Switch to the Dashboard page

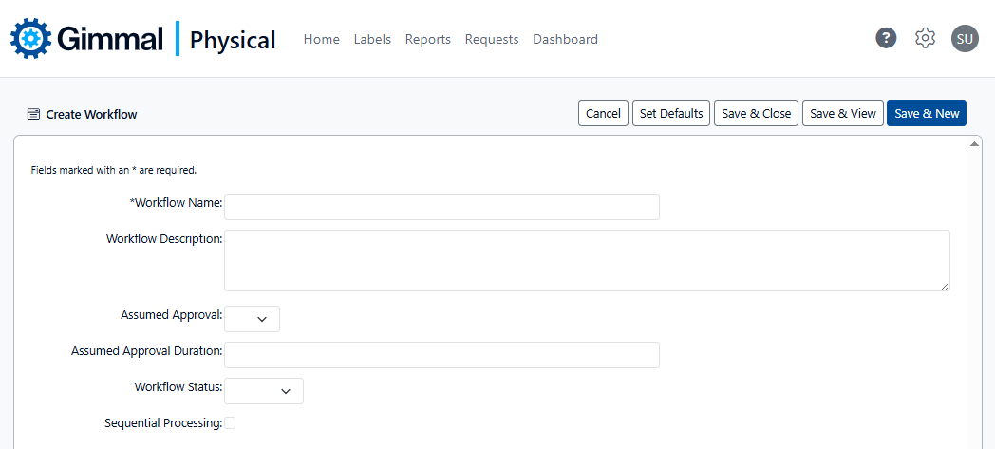(565, 39)
